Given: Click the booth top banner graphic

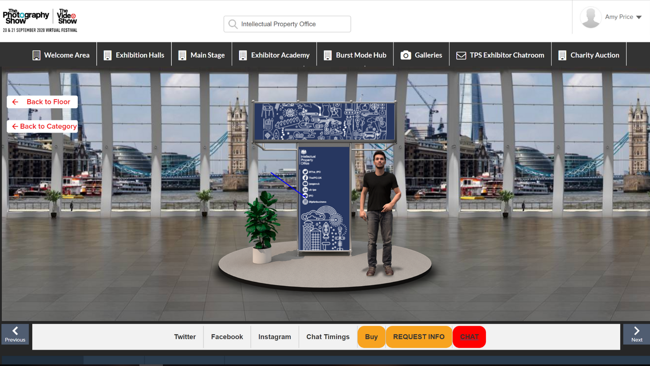Looking at the screenshot, I should [324, 122].
